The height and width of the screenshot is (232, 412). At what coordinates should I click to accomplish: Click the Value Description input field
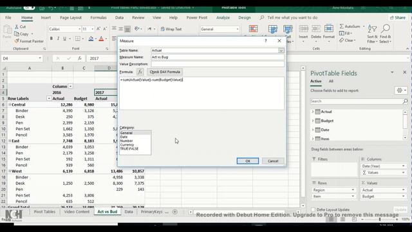tap(218, 64)
